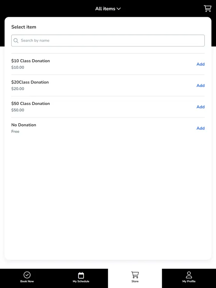Image resolution: width=216 pixels, height=288 pixels.
Task: Tap the My Profile person icon
Action: 189,275
